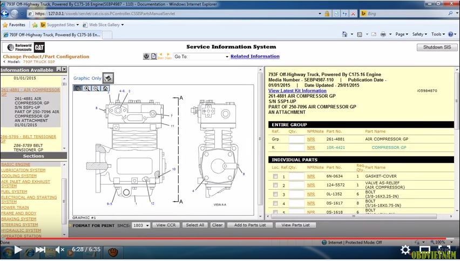Image resolution: width=460 pixels, height=261 pixels.
Task: Open the browser Page menu
Action: pos(401,34)
